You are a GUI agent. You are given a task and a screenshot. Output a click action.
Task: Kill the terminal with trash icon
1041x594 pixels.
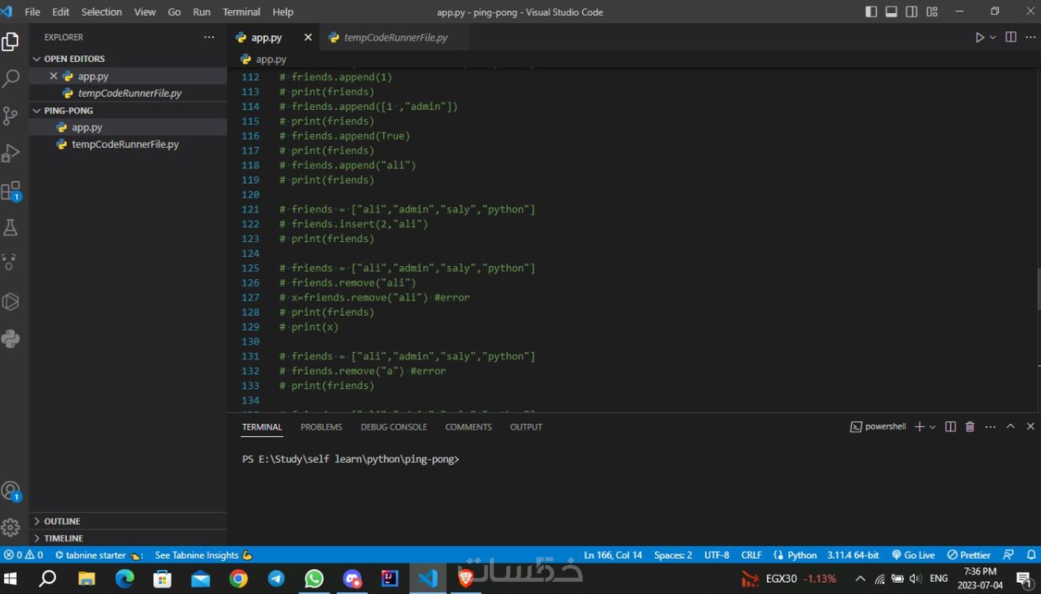[970, 427]
